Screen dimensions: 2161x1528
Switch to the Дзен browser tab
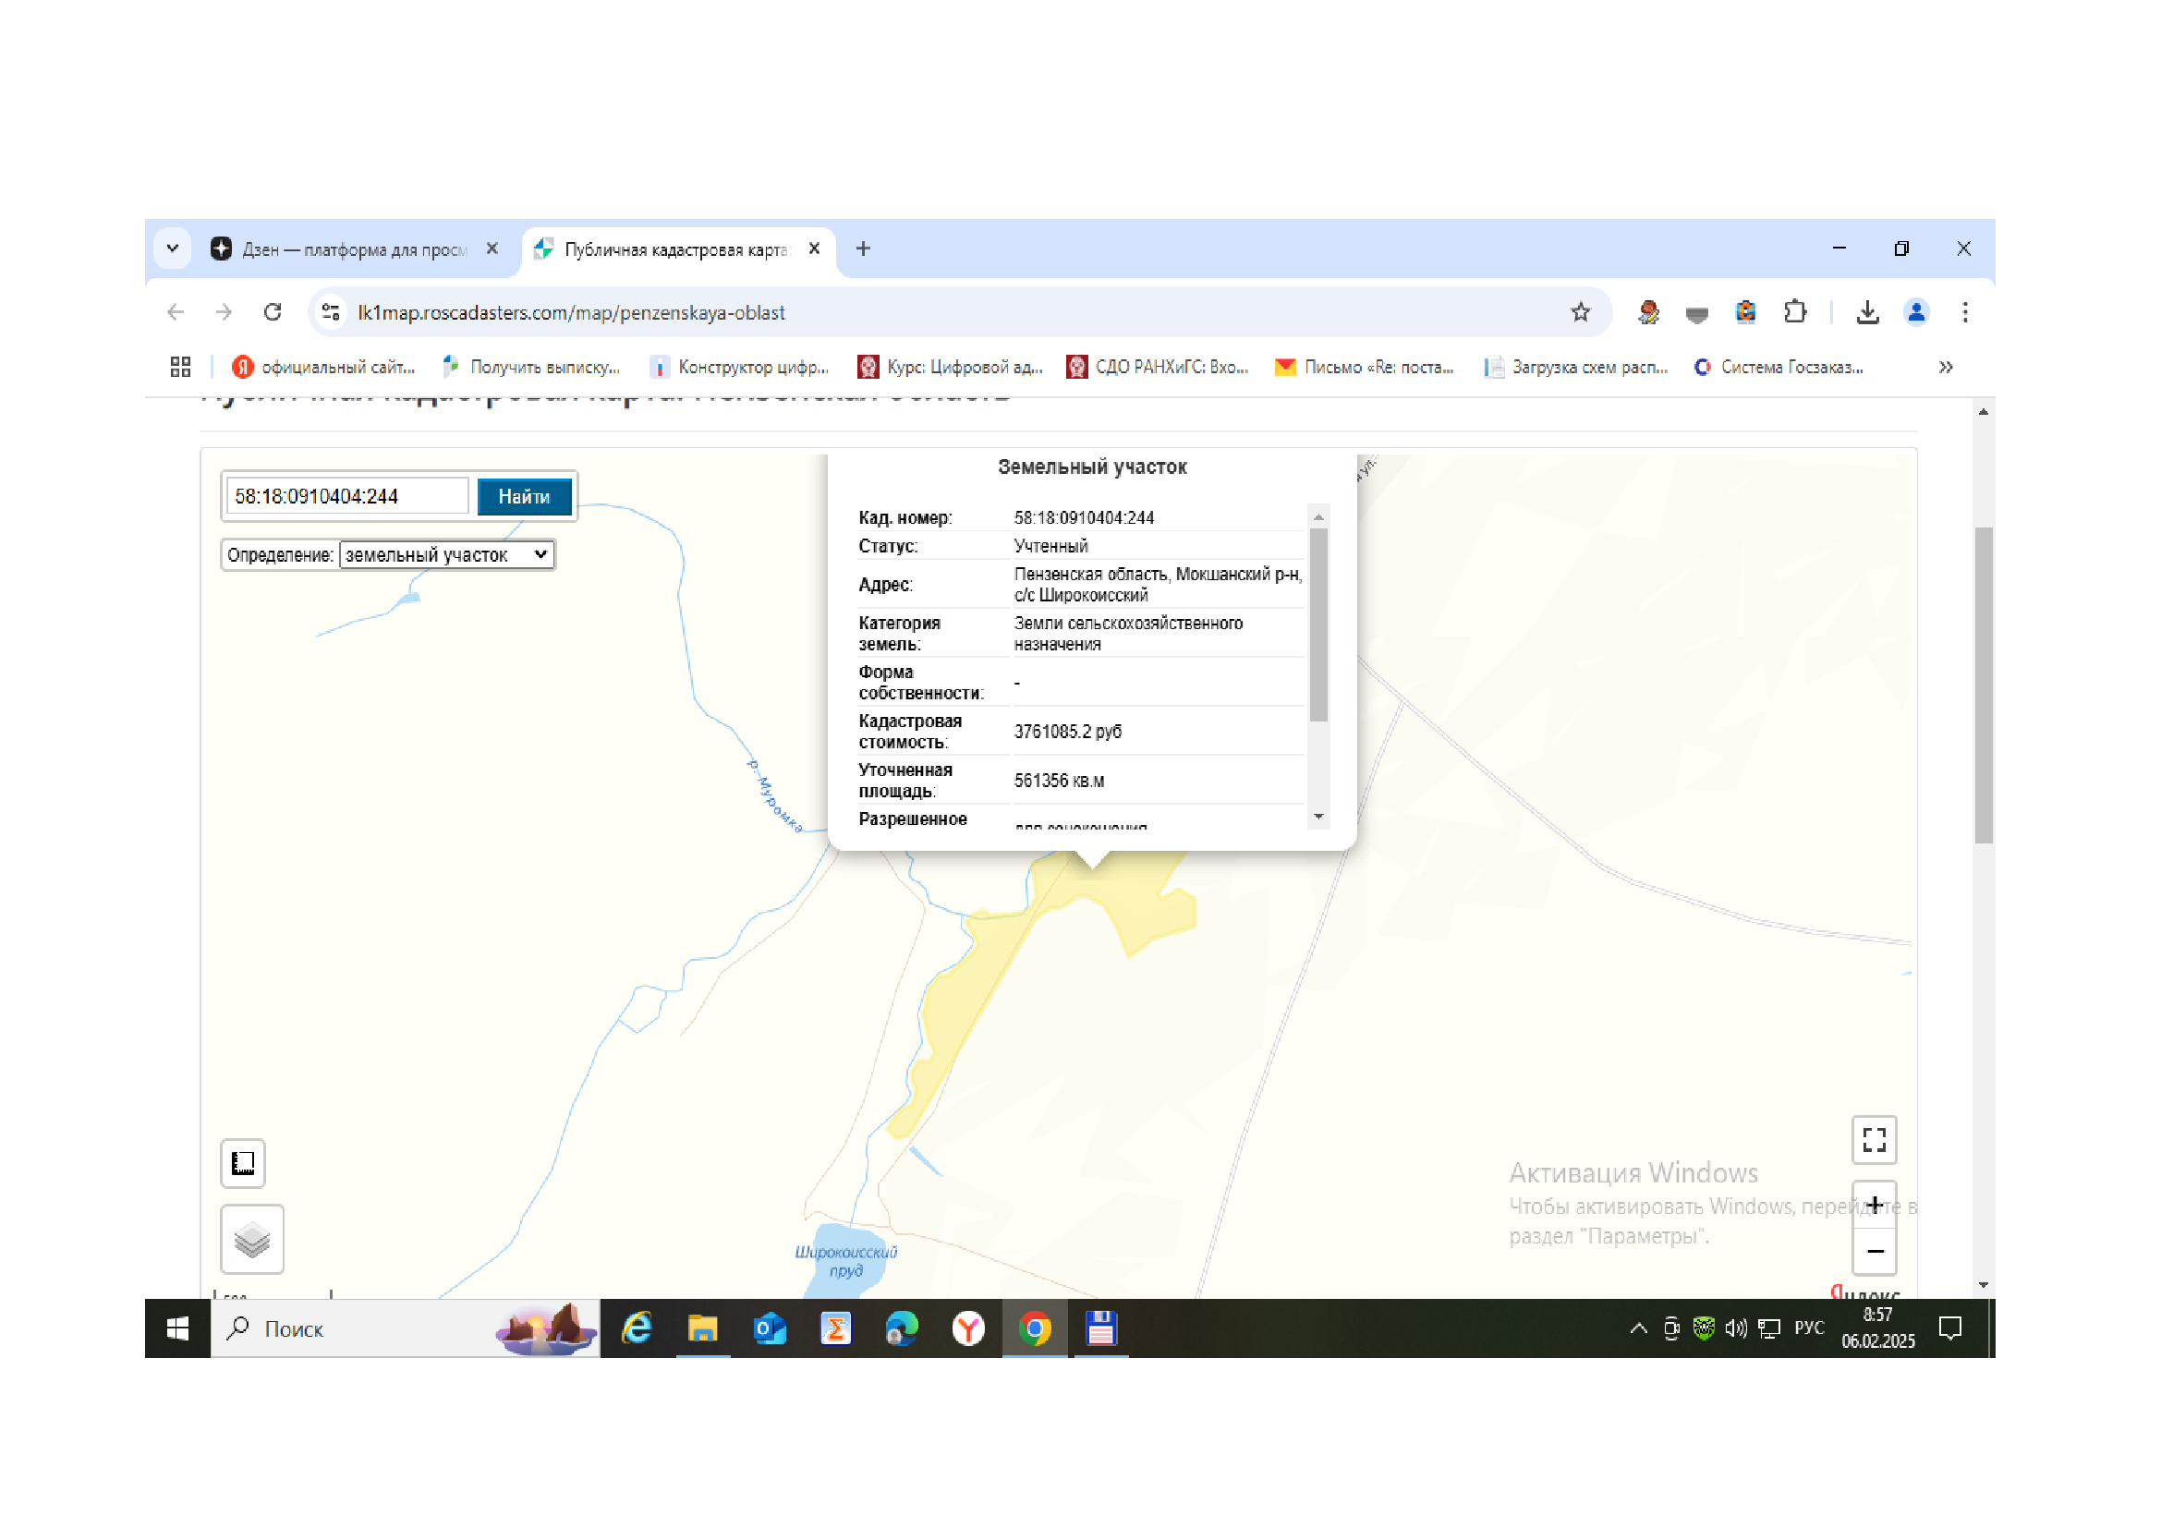(353, 249)
